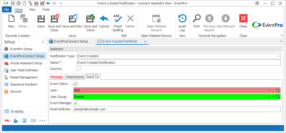
Task: Click Open Related Record ribbon button
Action: (156, 23)
